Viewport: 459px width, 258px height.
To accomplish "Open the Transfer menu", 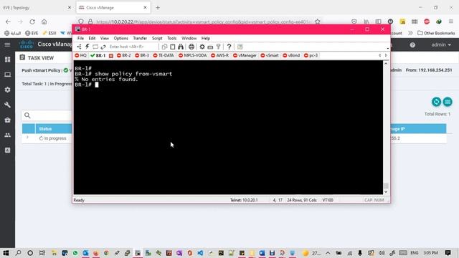I will click(140, 38).
